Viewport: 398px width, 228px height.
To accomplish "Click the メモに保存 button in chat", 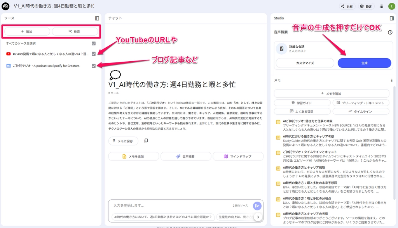I will pos(123,141).
